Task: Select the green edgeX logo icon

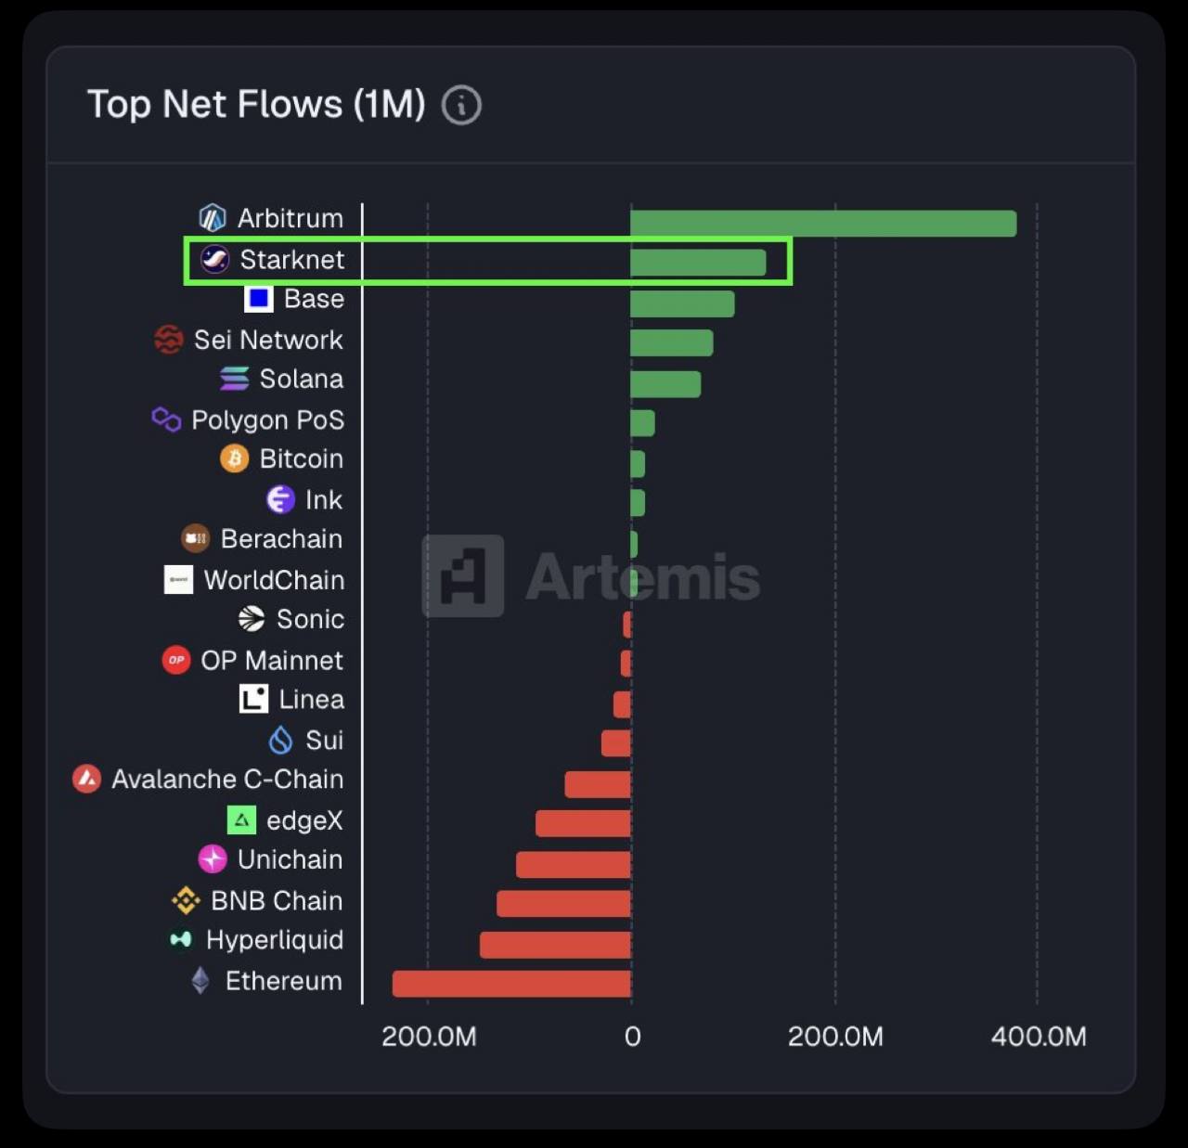Action: pos(241,820)
